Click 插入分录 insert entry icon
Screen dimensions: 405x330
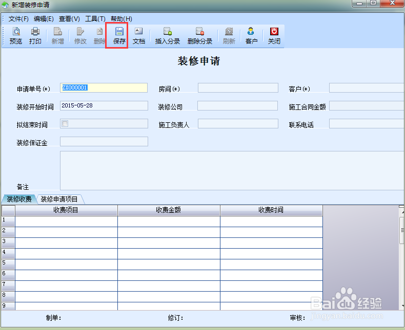pyautogui.click(x=167, y=36)
